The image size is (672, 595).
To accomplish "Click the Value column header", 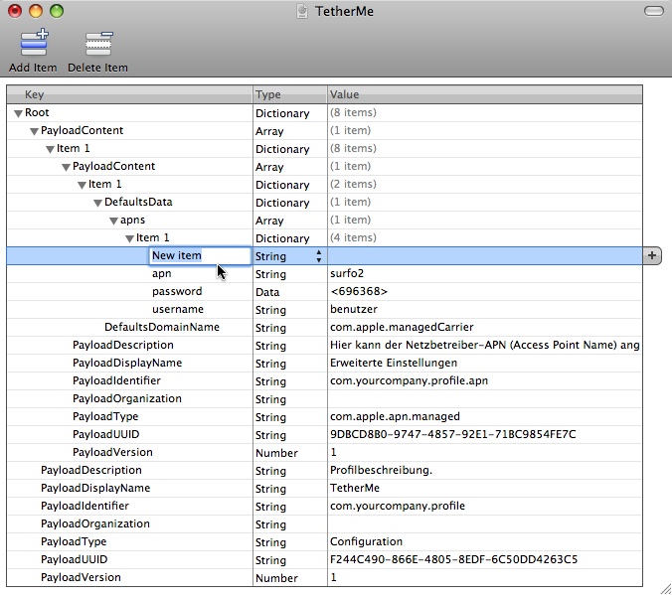I will point(484,94).
